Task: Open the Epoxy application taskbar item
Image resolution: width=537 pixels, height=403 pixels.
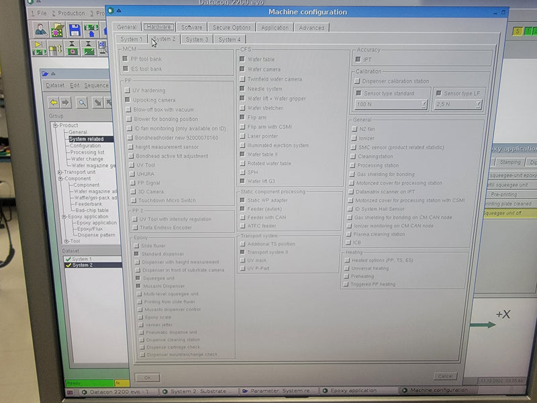Action: (x=358, y=390)
